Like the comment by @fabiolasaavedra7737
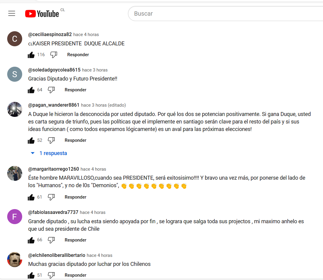Screen dimensions: 323x280 coord(31,240)
